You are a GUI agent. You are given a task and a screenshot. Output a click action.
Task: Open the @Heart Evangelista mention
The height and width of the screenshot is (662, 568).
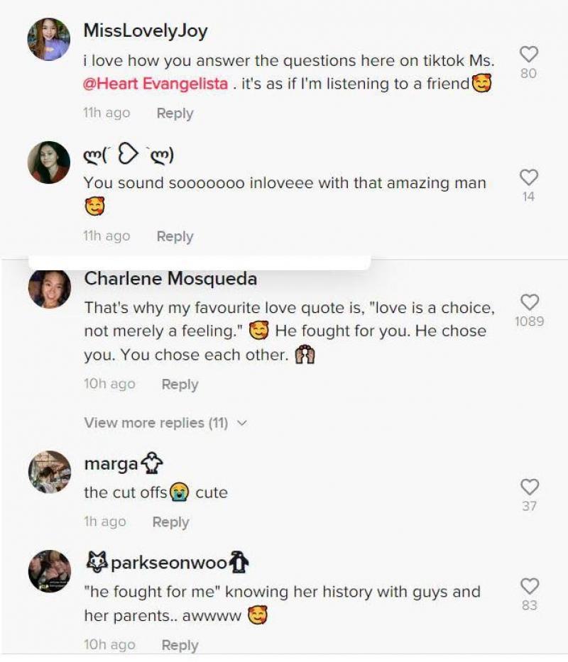point(155,84)
